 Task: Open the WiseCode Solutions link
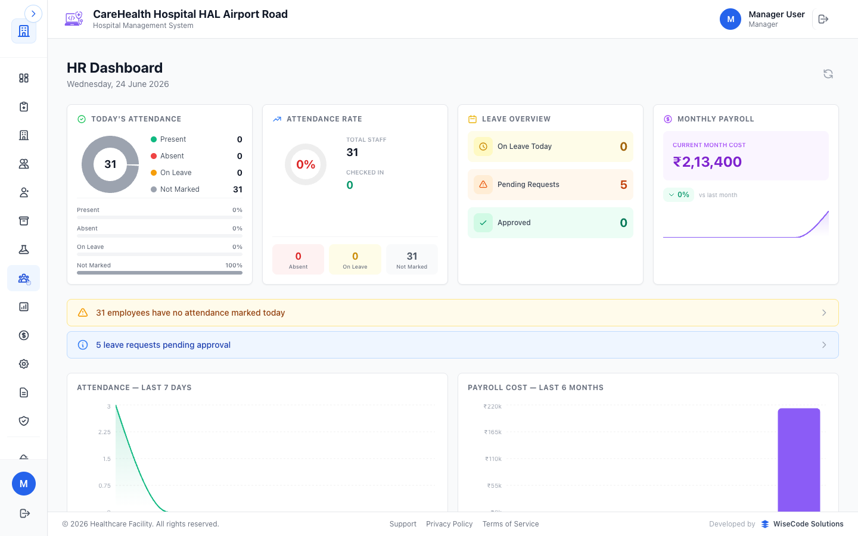(x=803, y=524)
